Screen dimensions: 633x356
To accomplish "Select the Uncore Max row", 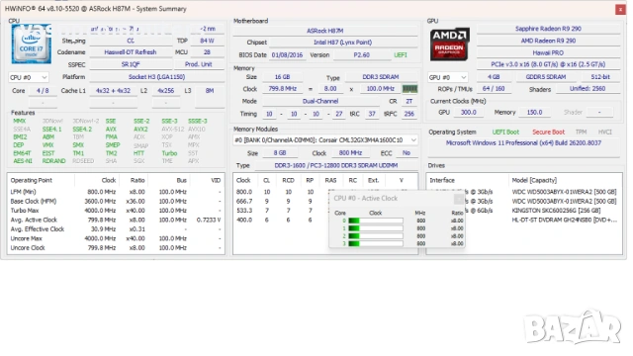I will (x=116, y=238).
